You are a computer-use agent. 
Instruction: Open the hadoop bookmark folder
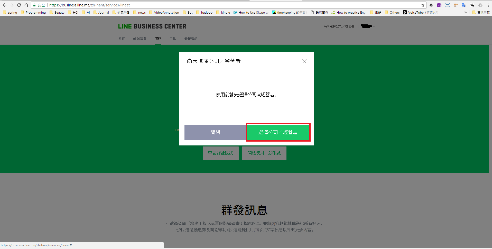pos(204,12)
